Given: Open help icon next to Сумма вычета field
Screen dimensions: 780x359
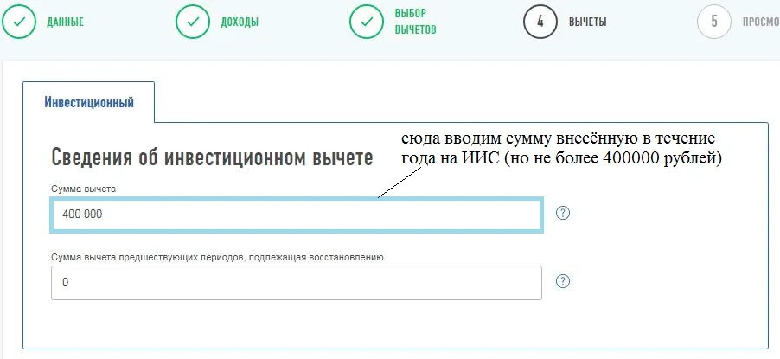Looking at the screenshot, I should coord(563,213).
